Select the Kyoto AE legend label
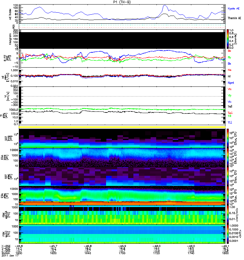 (x=234, y=8)
